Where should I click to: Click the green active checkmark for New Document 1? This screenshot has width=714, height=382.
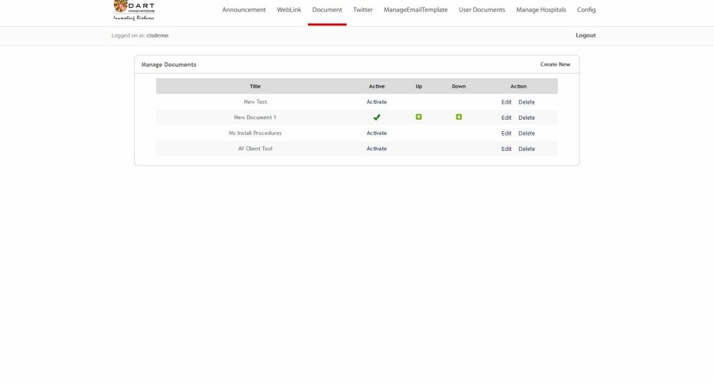tap(377, 117)
